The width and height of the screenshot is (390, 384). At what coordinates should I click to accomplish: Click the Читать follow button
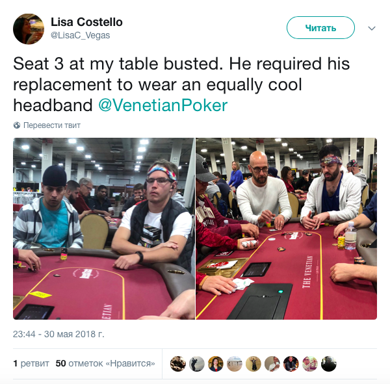pyautogui.click(x=320, y=28)
